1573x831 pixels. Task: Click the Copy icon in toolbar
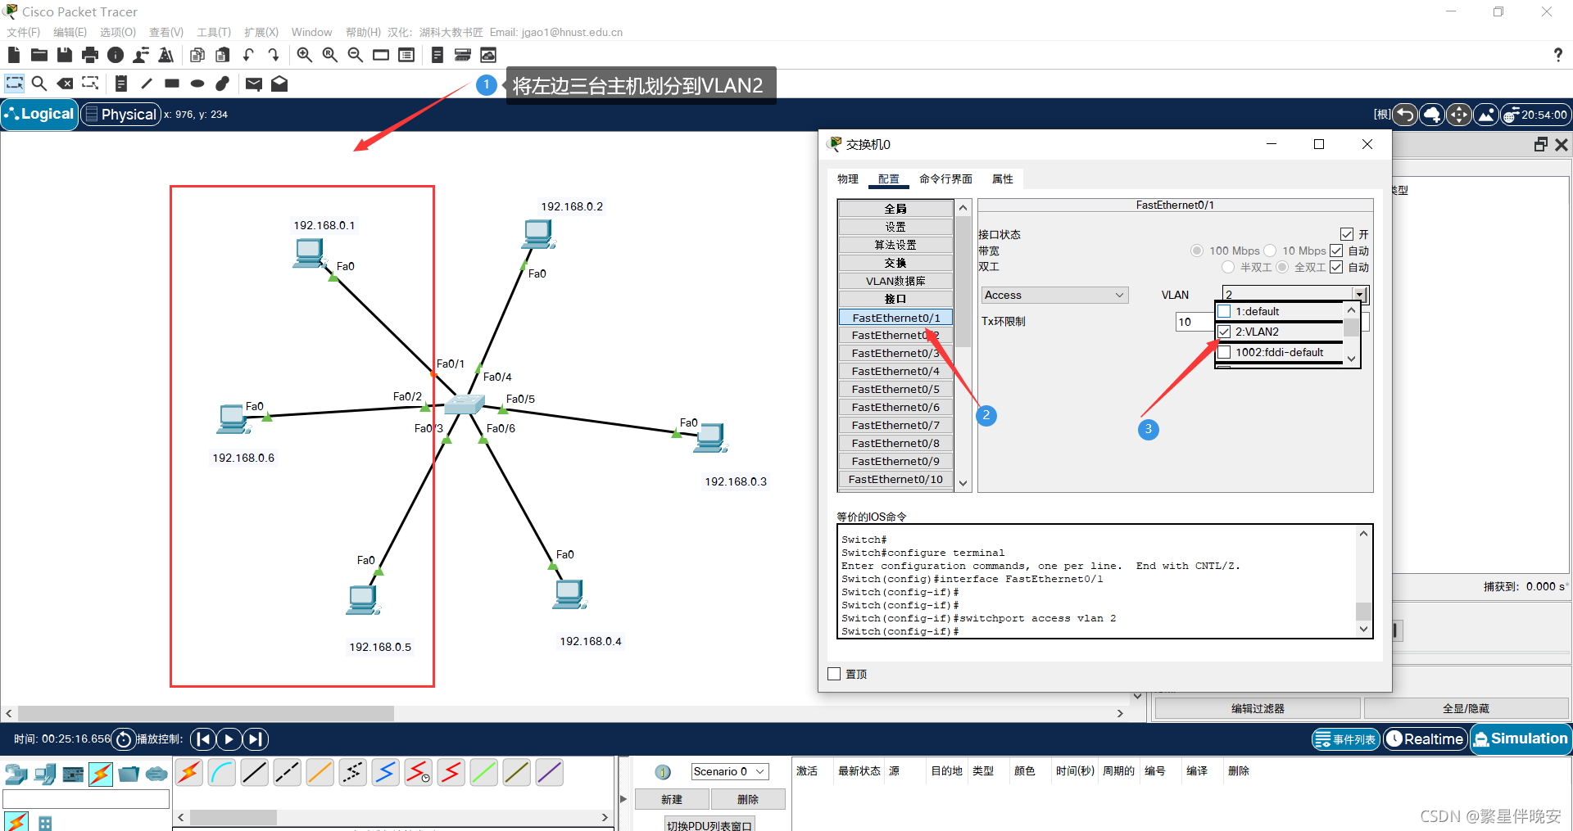tap(197, 55)
